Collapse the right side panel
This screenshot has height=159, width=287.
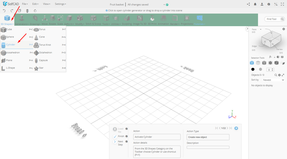[x=247, y=29]
